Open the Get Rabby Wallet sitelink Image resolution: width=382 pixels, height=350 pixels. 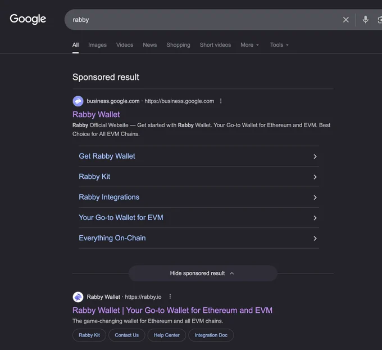(107, 156)
